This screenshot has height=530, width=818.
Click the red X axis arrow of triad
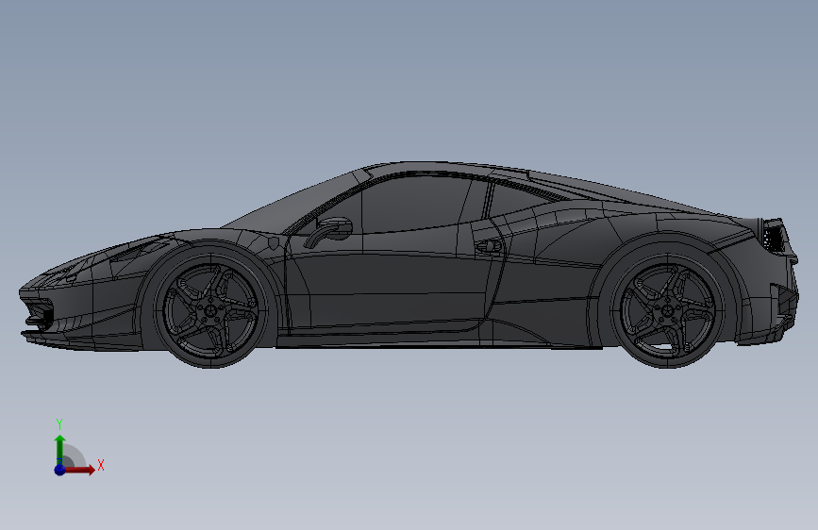coord(79,470)
